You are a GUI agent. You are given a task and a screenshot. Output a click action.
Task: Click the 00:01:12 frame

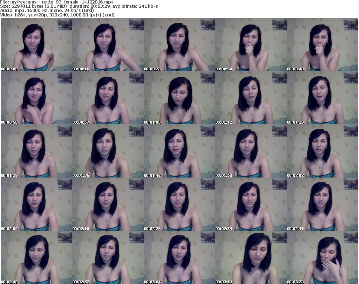click(251, 98)
